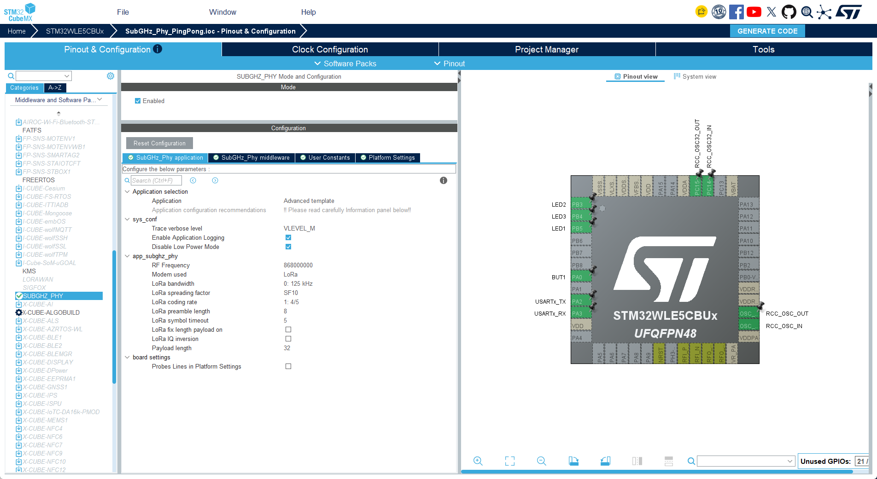Screen dimensions: 877x479
Task: Open the Window menu
Action: coord(222,12)
